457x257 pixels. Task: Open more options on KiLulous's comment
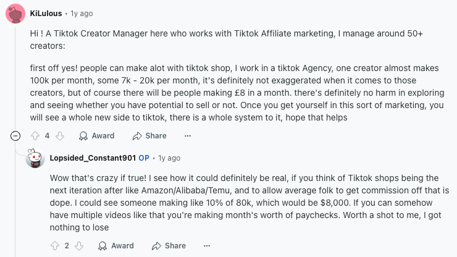[188, 135]
